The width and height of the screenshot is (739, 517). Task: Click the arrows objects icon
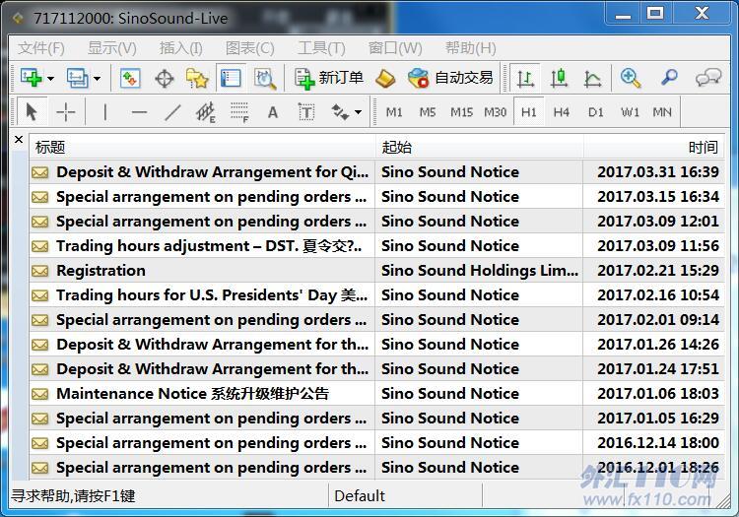point(340,112)
